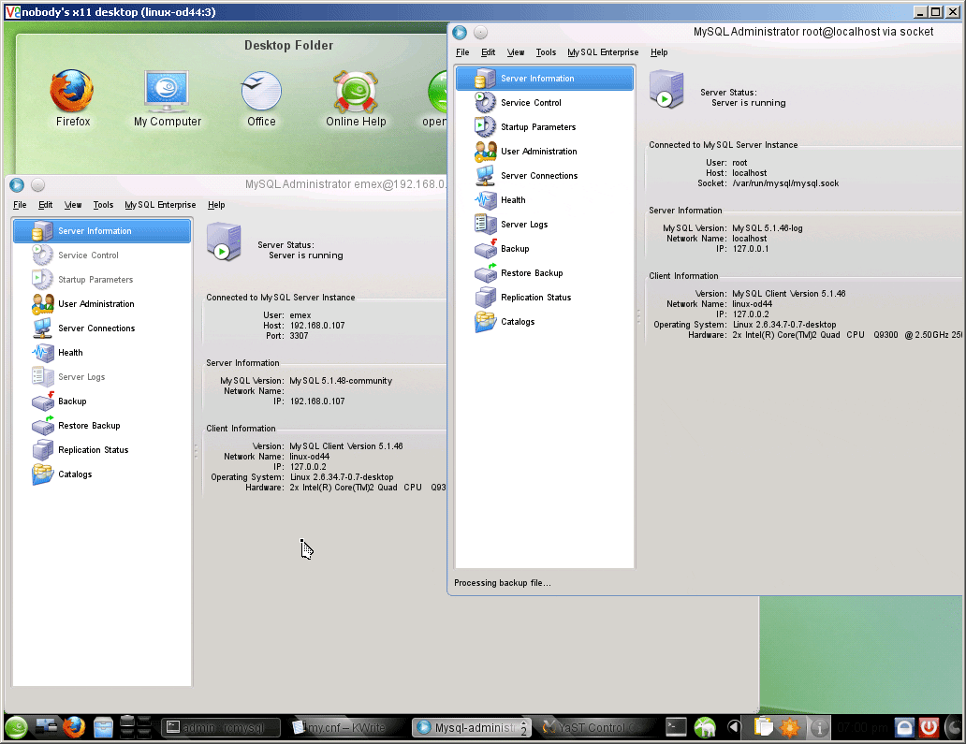Click Startup Parameters icon in root@localhost window
The image size is (966, 744).
pos(485,127)
